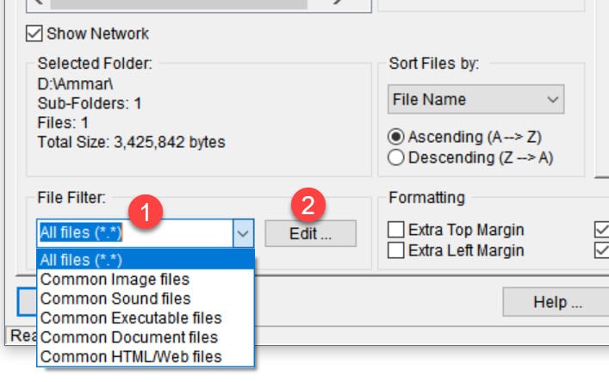This screenshot has height=382, width=609.
Task: Enable the Extra Top Margin checkbox
Action: point(395,230)
